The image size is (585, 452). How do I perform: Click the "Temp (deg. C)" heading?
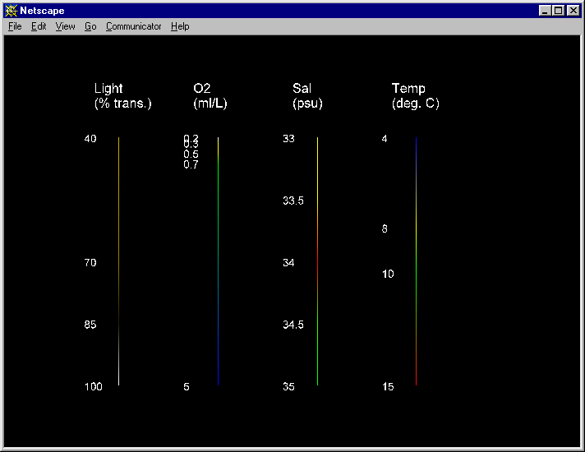(x=415, y=96)
